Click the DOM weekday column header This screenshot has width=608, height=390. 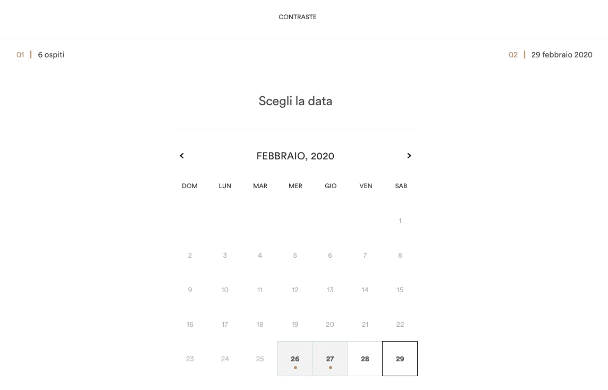[190, 186]
